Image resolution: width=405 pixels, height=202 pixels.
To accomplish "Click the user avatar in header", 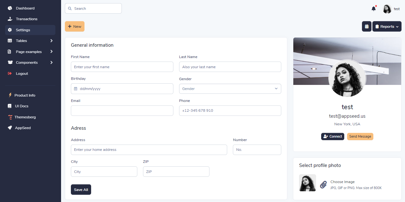I will (x=387, y=9).
